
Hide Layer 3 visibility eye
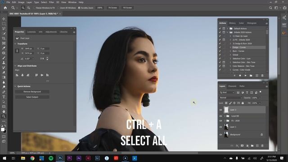point(221,110)
